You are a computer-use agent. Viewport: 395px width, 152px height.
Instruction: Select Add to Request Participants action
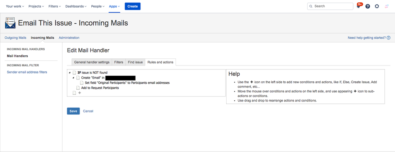(x=100, y=88)
